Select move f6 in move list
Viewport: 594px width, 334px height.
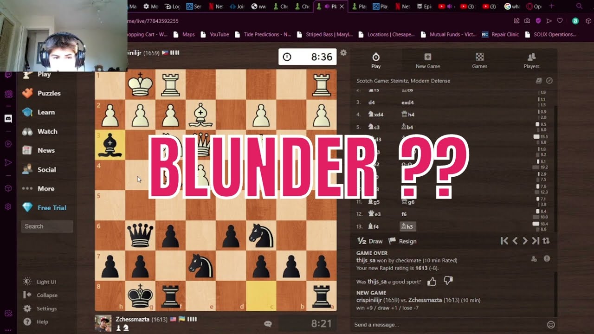click(x=404, y=214)
